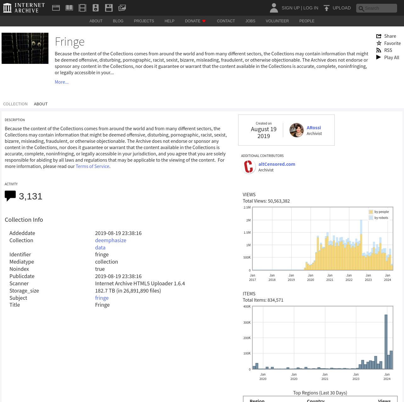This screenshot has width=404, height=402.
Task: Click the Fringe page title heading
Action: click(x=70, y=42)
